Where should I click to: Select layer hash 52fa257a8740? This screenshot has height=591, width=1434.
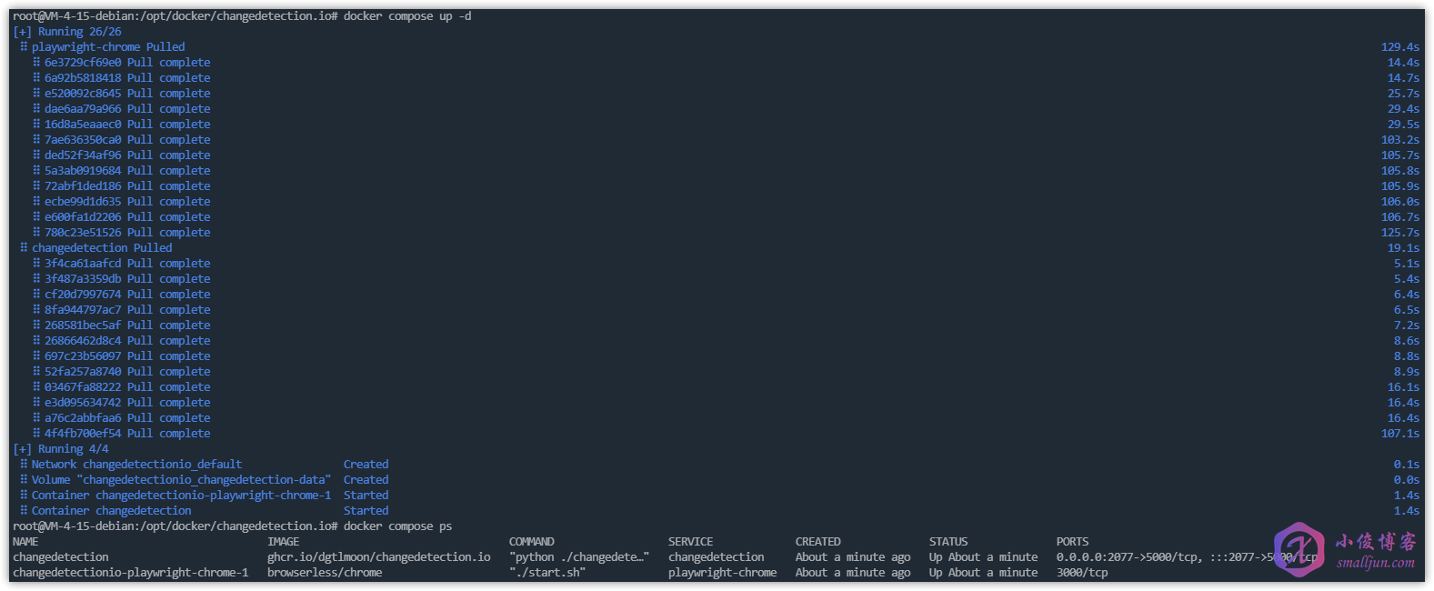(x=83, y=372)
